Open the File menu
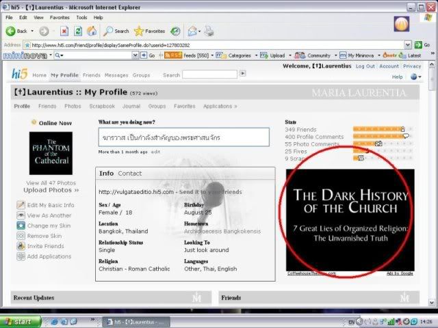The image size is (438, 328). 9,17
